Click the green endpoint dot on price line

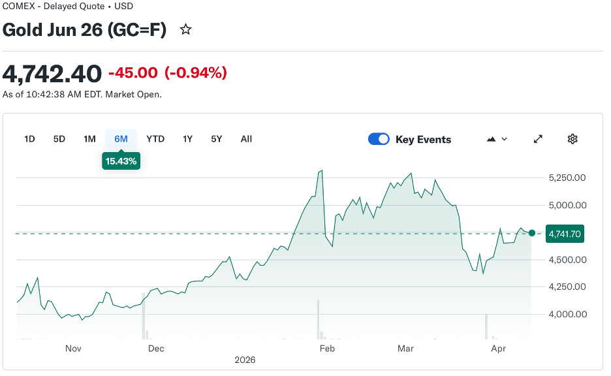click(x=532, y=233)
